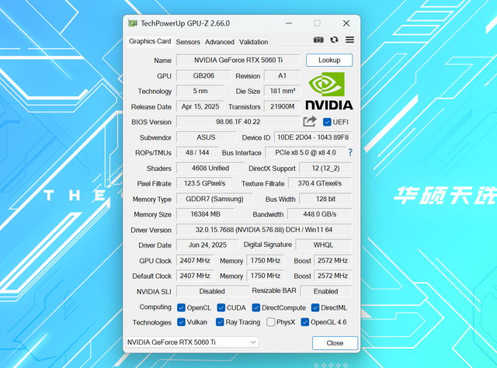
Task: Switch to the Advanced tab
Action: click(219, 42)
